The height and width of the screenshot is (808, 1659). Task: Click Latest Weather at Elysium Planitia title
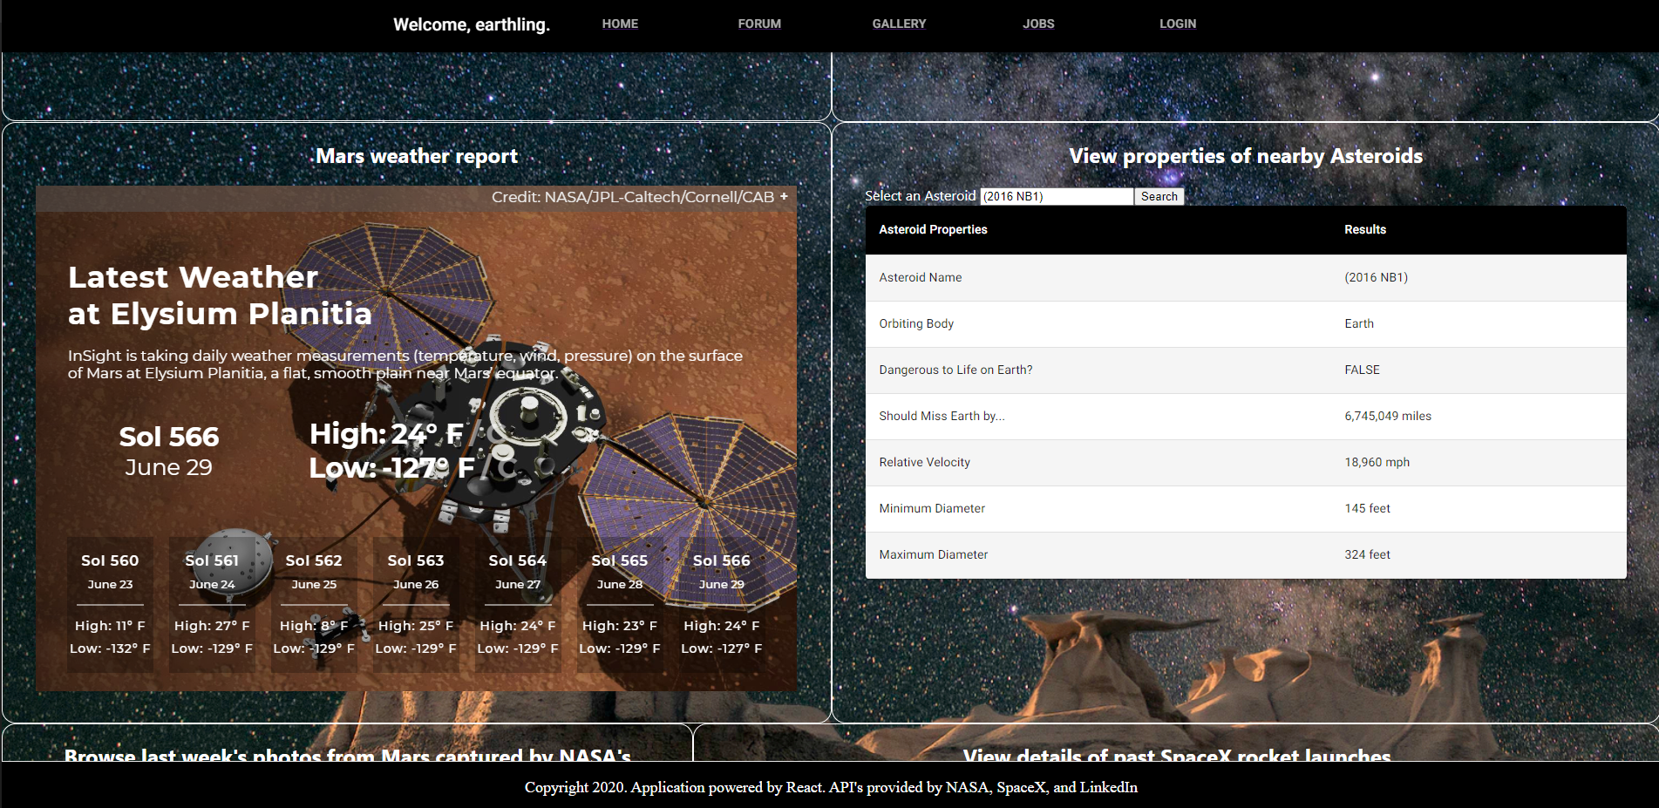point(220,295)
